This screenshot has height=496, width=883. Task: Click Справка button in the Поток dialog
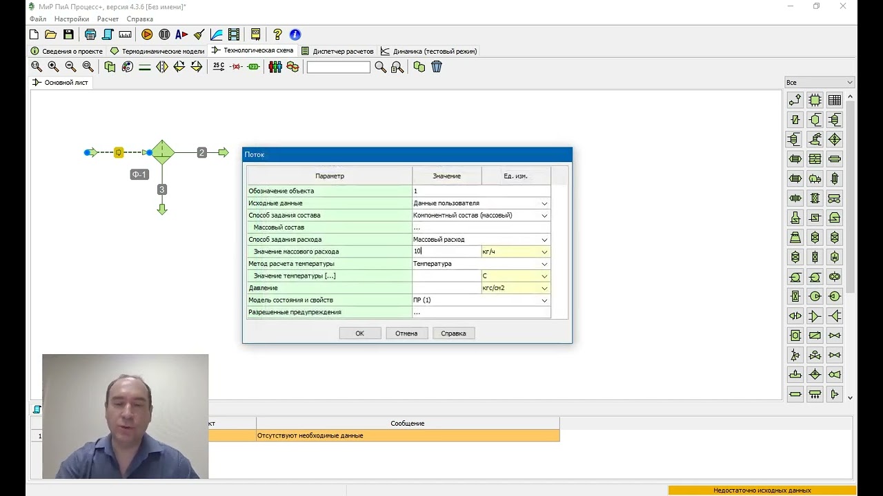click(x=453, y=333)
